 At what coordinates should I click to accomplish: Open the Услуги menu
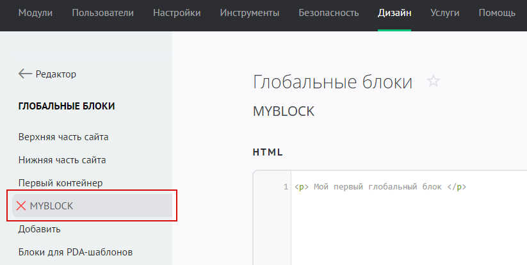444,13
